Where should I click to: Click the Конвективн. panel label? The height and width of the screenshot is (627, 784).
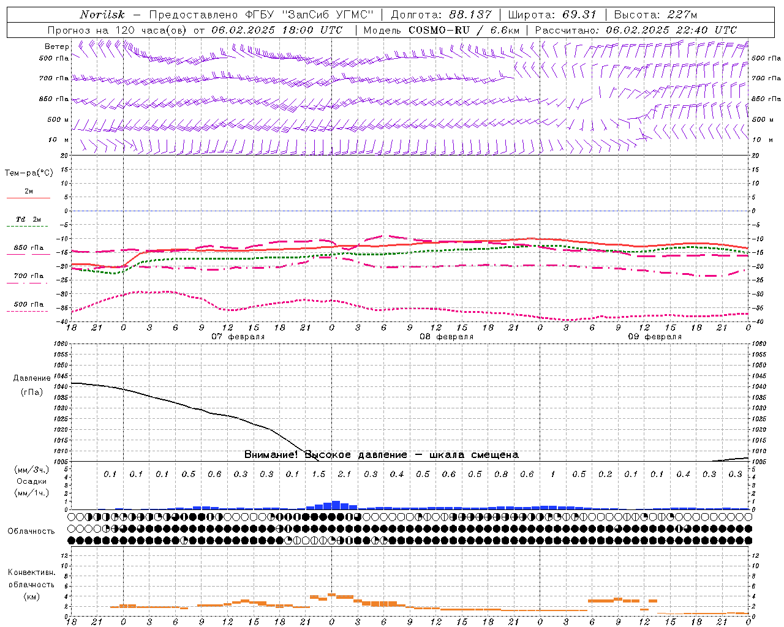coord(31,573)
